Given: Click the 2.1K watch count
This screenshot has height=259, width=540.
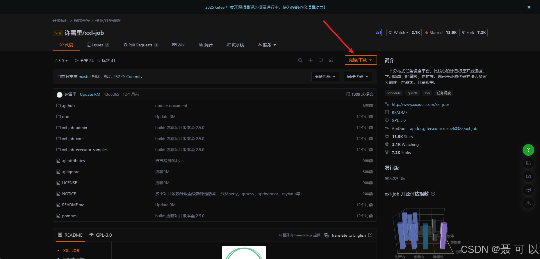Looking at the screenshot, I should tap(416, 32).
